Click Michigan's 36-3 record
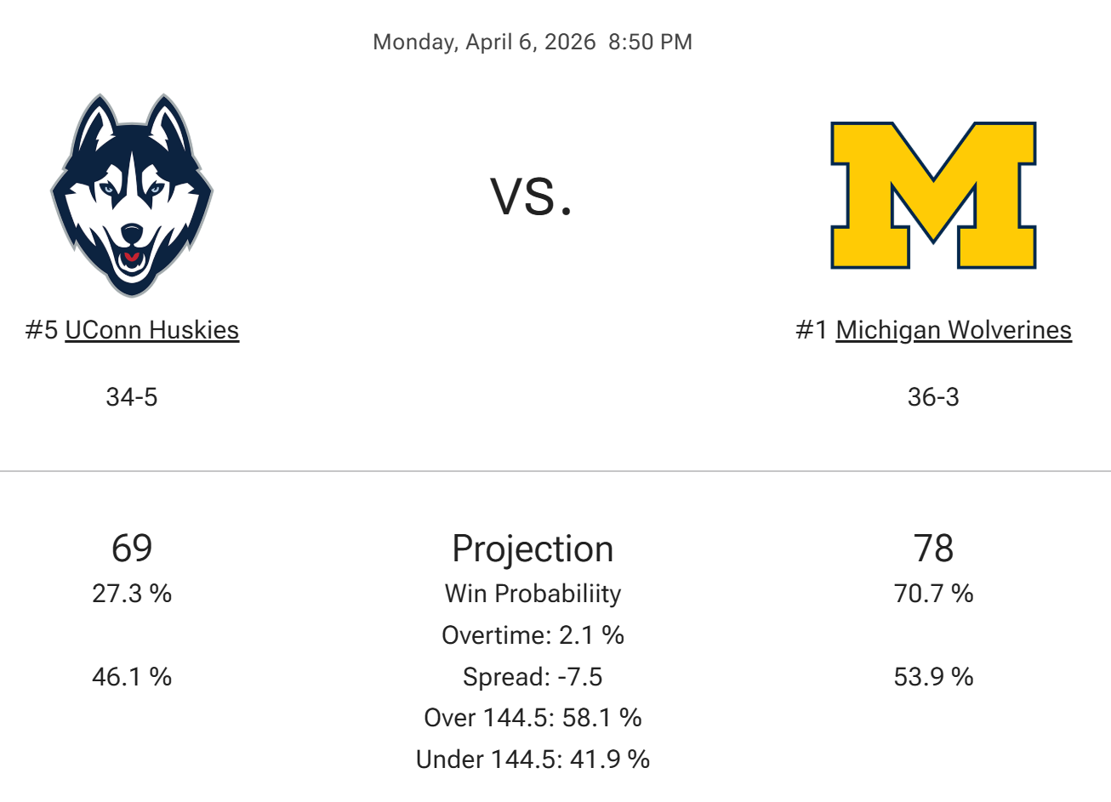Screen dimensions: 1111x802 [x=933, y=397]
